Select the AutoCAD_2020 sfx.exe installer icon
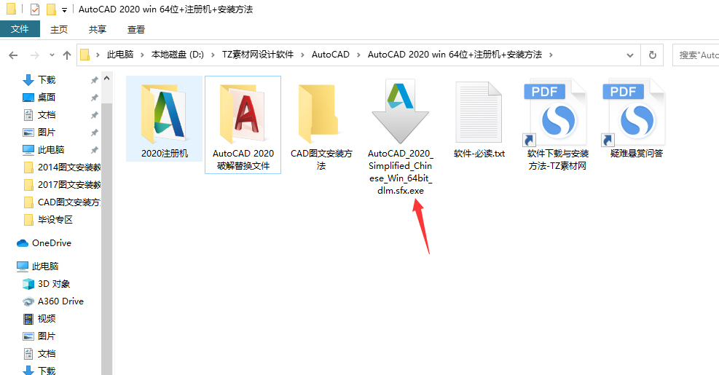 point(401,112)
